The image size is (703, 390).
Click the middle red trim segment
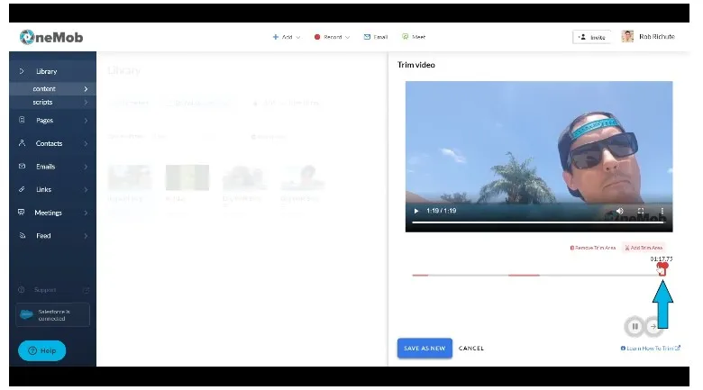pos(524,276)
